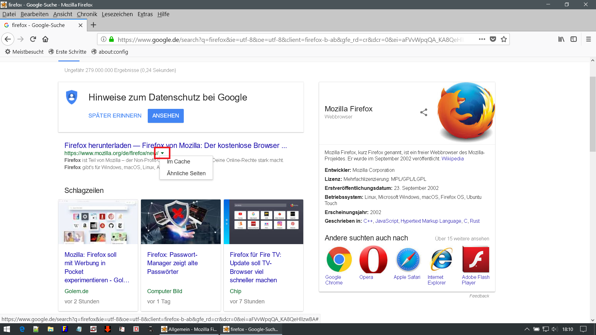
Task: Go to the Firefox home page icon
Action: pyautogui.click(x=45, y=39)
